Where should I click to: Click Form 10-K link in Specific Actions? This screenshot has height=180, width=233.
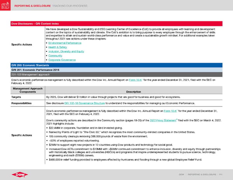tap(170, 111)
